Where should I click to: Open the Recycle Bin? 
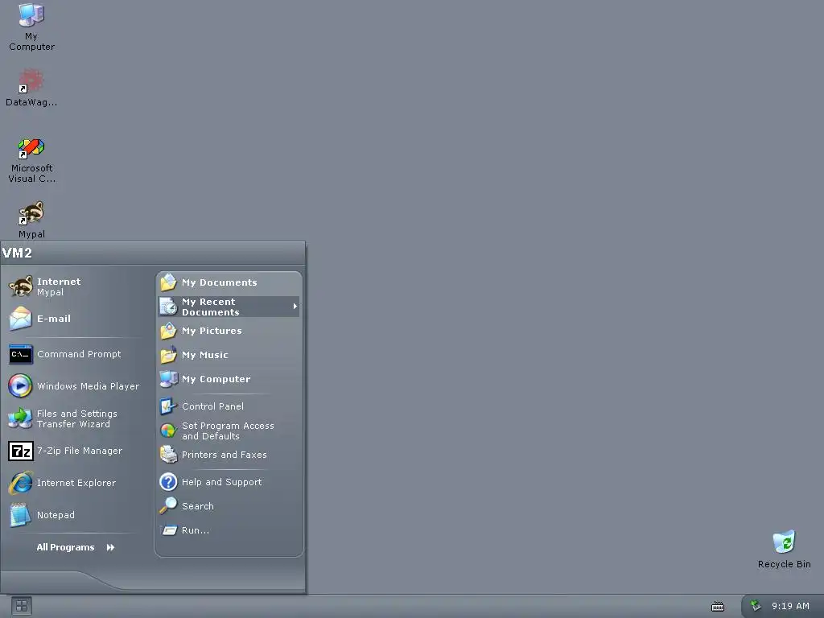pyautogui.click(x=784, y=549)
